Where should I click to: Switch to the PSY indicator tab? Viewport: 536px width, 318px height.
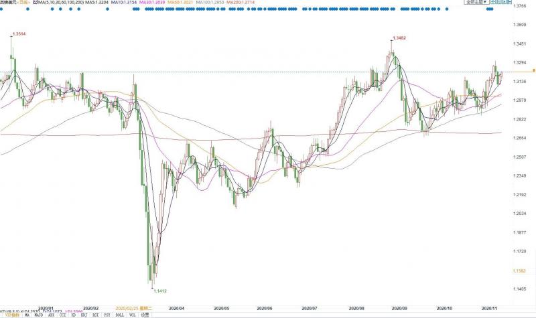coord(107,315)
